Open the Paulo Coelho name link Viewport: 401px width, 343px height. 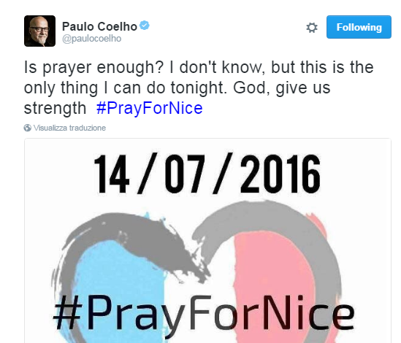point(100,26)
